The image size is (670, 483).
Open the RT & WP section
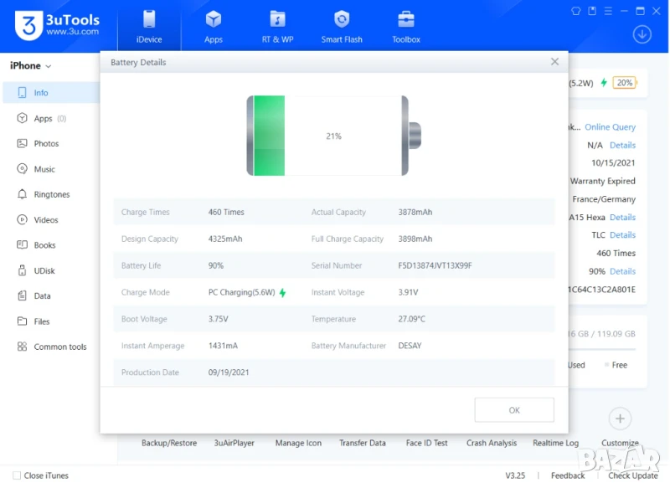click(x=277, y=26)
